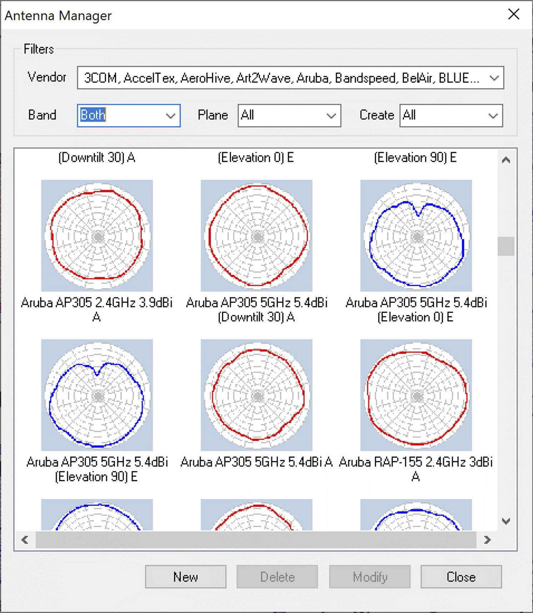This screenshot has height=613, width=533.
Task: Click the horizontal scrollbar left arrow
Action: point(25,540)
